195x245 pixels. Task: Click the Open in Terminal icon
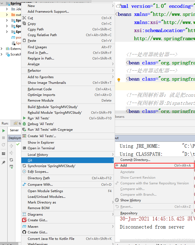(24, 148)
